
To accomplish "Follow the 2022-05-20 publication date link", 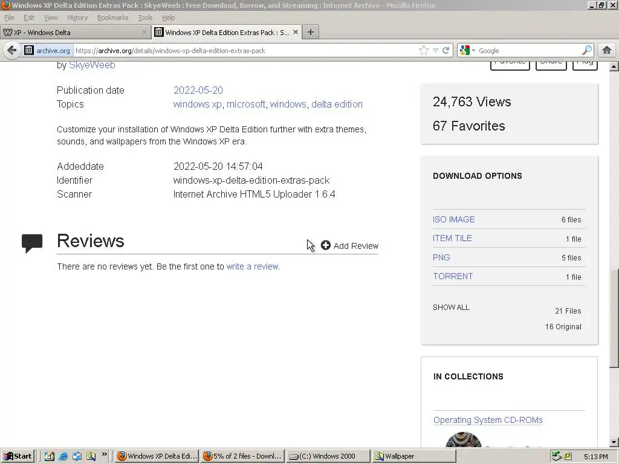I will pyautogui.click(x=198, y=91).
